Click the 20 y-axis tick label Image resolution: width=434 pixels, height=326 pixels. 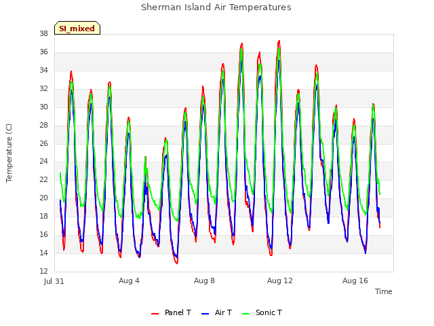43,198
